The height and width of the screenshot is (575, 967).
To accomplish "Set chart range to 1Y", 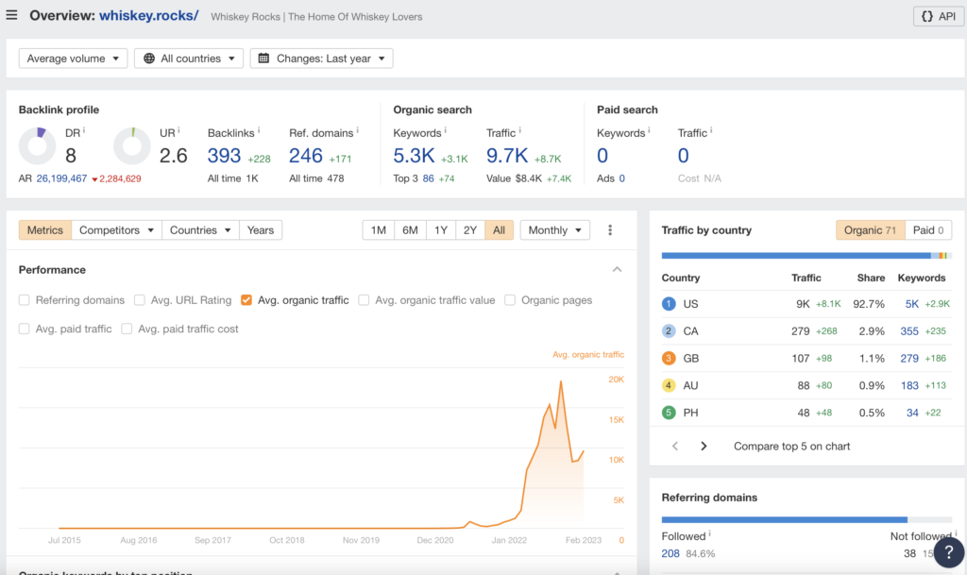I will pyautogui.click(x=440, y=229).
